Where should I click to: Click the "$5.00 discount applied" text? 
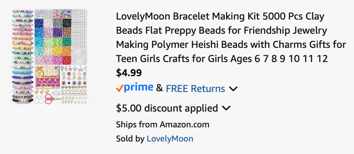point(167,108)
